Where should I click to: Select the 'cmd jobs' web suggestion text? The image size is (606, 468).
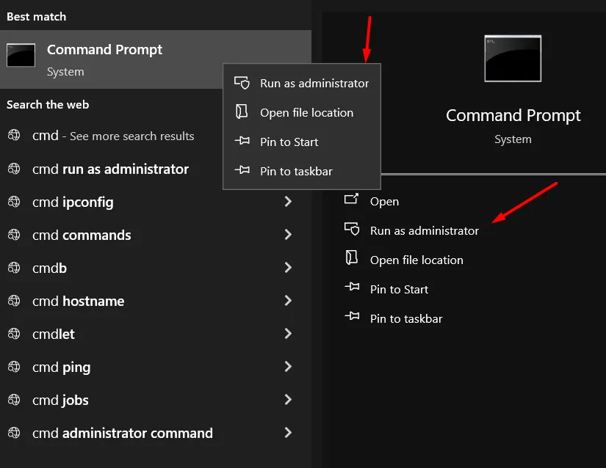tap(60, 401)
